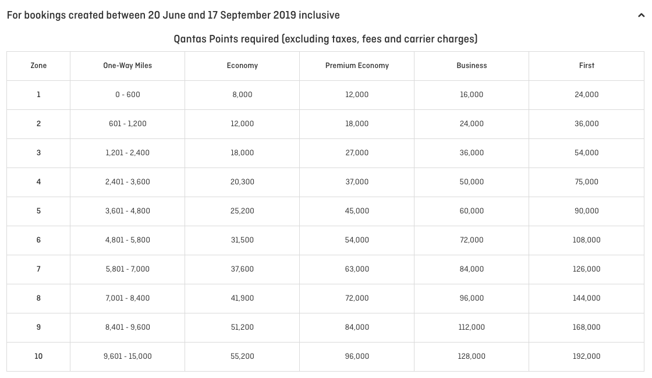
Task: Click the Premium Economy column header
Action: click(x=357, y=66)
